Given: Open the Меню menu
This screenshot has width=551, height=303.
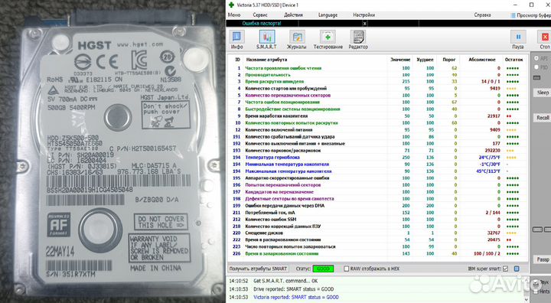Looking at the screenshot, I should point(234,15).
